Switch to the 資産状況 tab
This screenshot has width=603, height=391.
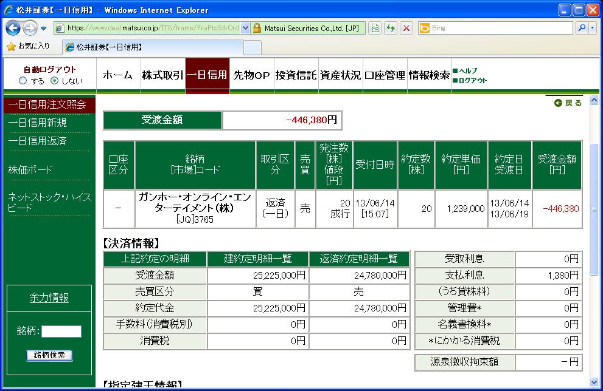pos(340,75)
